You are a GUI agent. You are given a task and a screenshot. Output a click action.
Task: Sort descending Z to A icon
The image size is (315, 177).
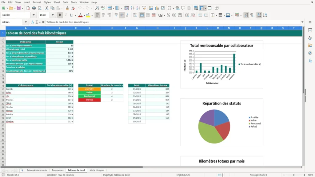[138, 8]
